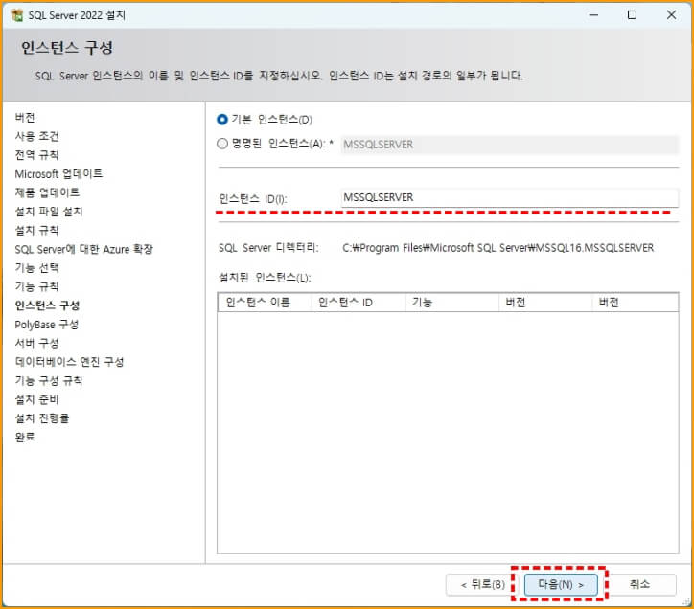Click the 데이터베이스 엔진 구성 step
The height and width of the screenshot is (609, 694).
pos(69,362)
